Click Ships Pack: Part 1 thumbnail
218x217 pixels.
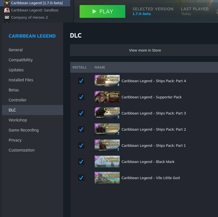tap(107, 145)
